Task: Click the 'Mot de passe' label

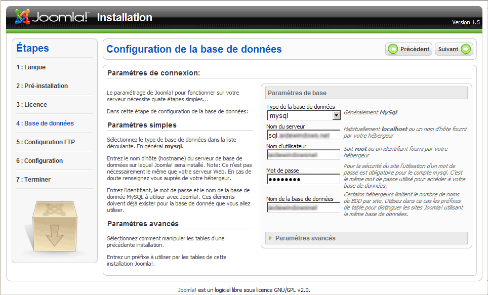Action: (282, 171)
